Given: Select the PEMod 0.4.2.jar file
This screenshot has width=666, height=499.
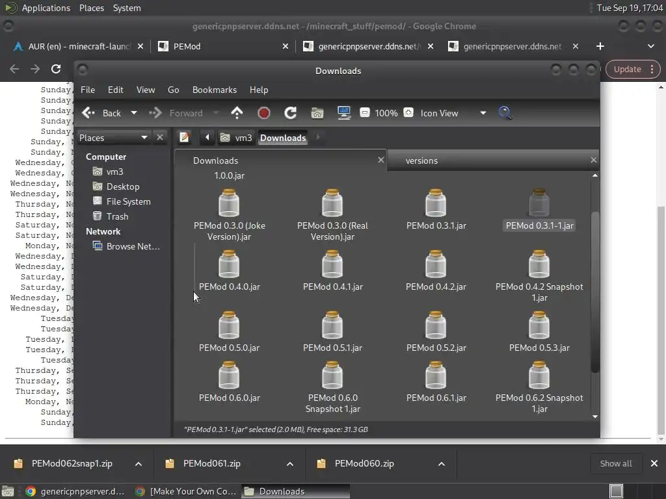Looking at the screenshot, I should [x=436, y=271].
